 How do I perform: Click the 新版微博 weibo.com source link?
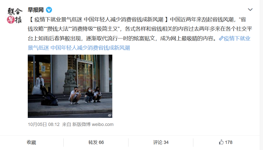[x=93, y=124]
